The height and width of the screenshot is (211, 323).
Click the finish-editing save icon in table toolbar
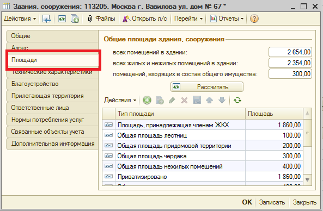(x=197, y=100)
